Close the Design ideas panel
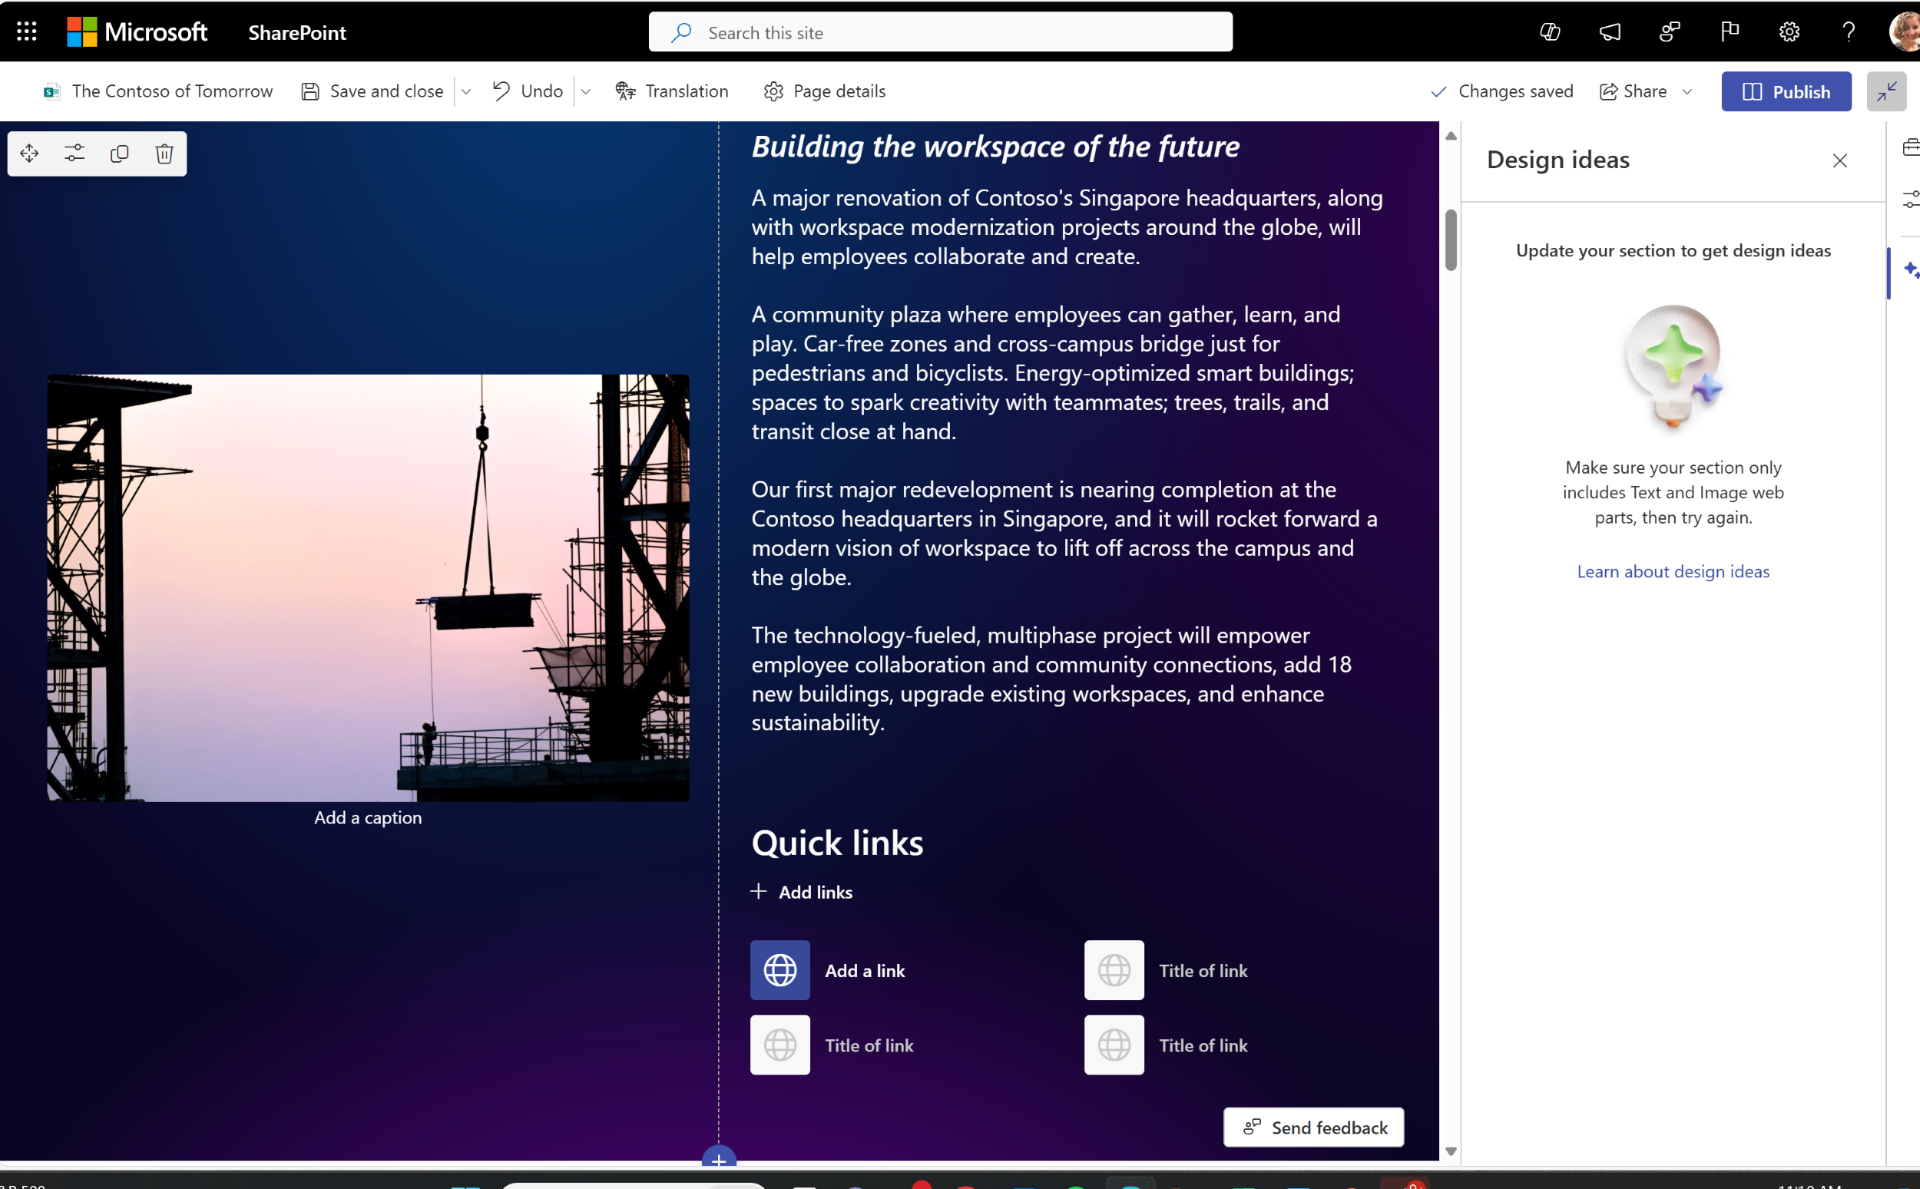The height and width of the screenshot is (1189, 1920). [1839, 160]
